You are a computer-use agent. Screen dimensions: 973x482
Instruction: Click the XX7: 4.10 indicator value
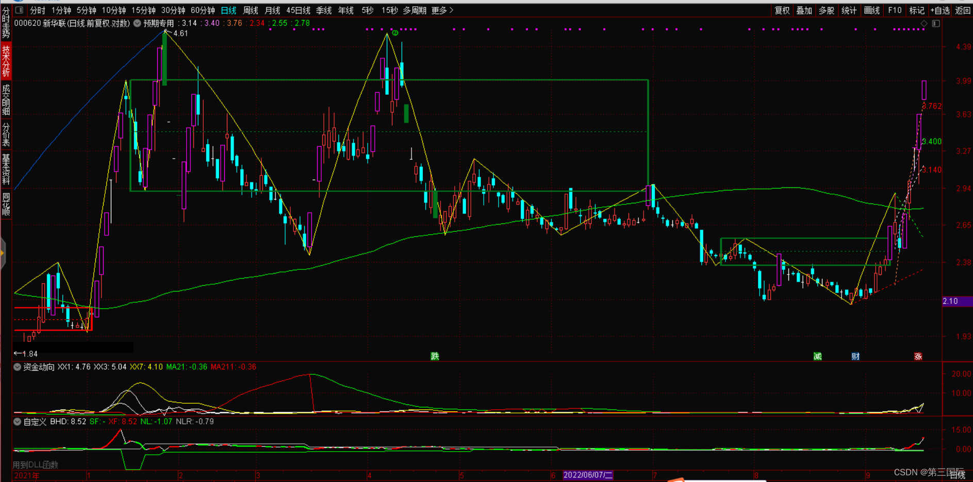(x=146, y=367)
